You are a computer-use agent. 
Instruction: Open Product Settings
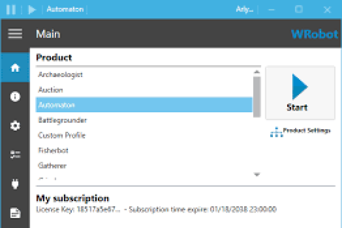pyautogui.click(x=301, y=131)
